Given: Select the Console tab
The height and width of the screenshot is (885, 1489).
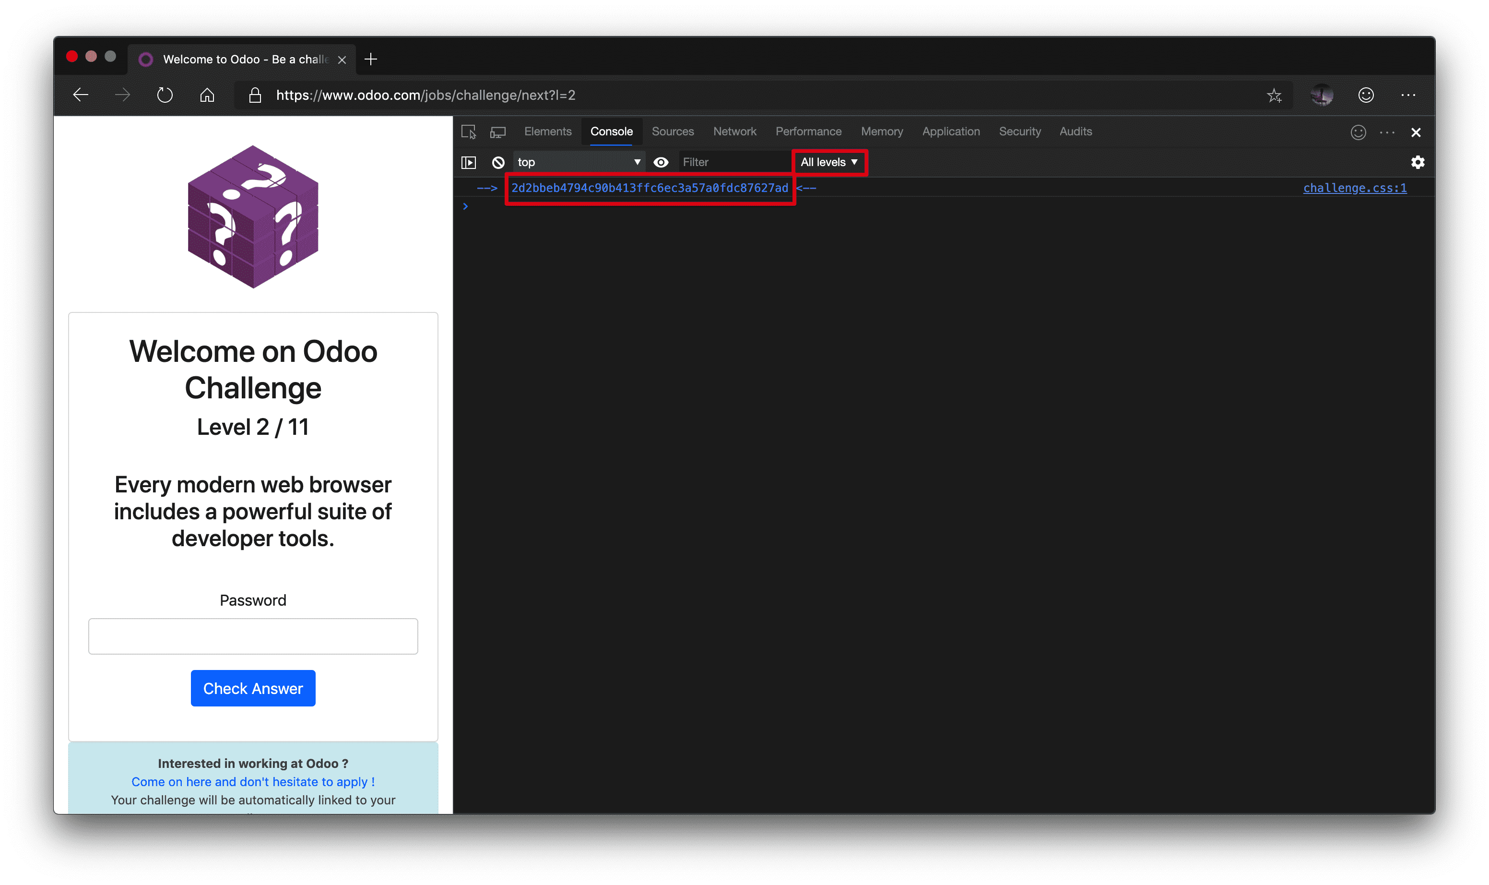Looking at the screenshot, I should tap(611, 131).
